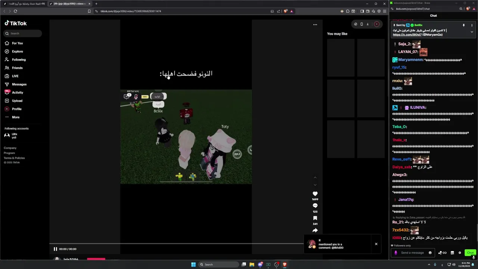This screenshot has height=269, width=478.
Task: Open Brave Wallet icon
Action: (368, 11)
